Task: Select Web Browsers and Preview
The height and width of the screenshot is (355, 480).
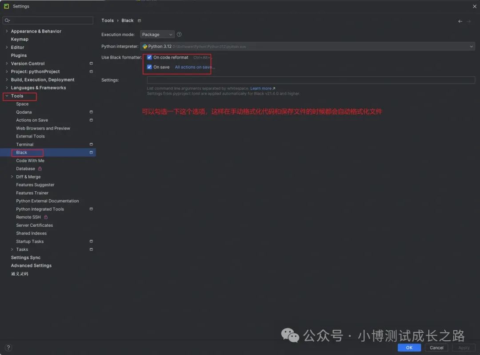Action: pyautogui.click(x=43, y=128)
